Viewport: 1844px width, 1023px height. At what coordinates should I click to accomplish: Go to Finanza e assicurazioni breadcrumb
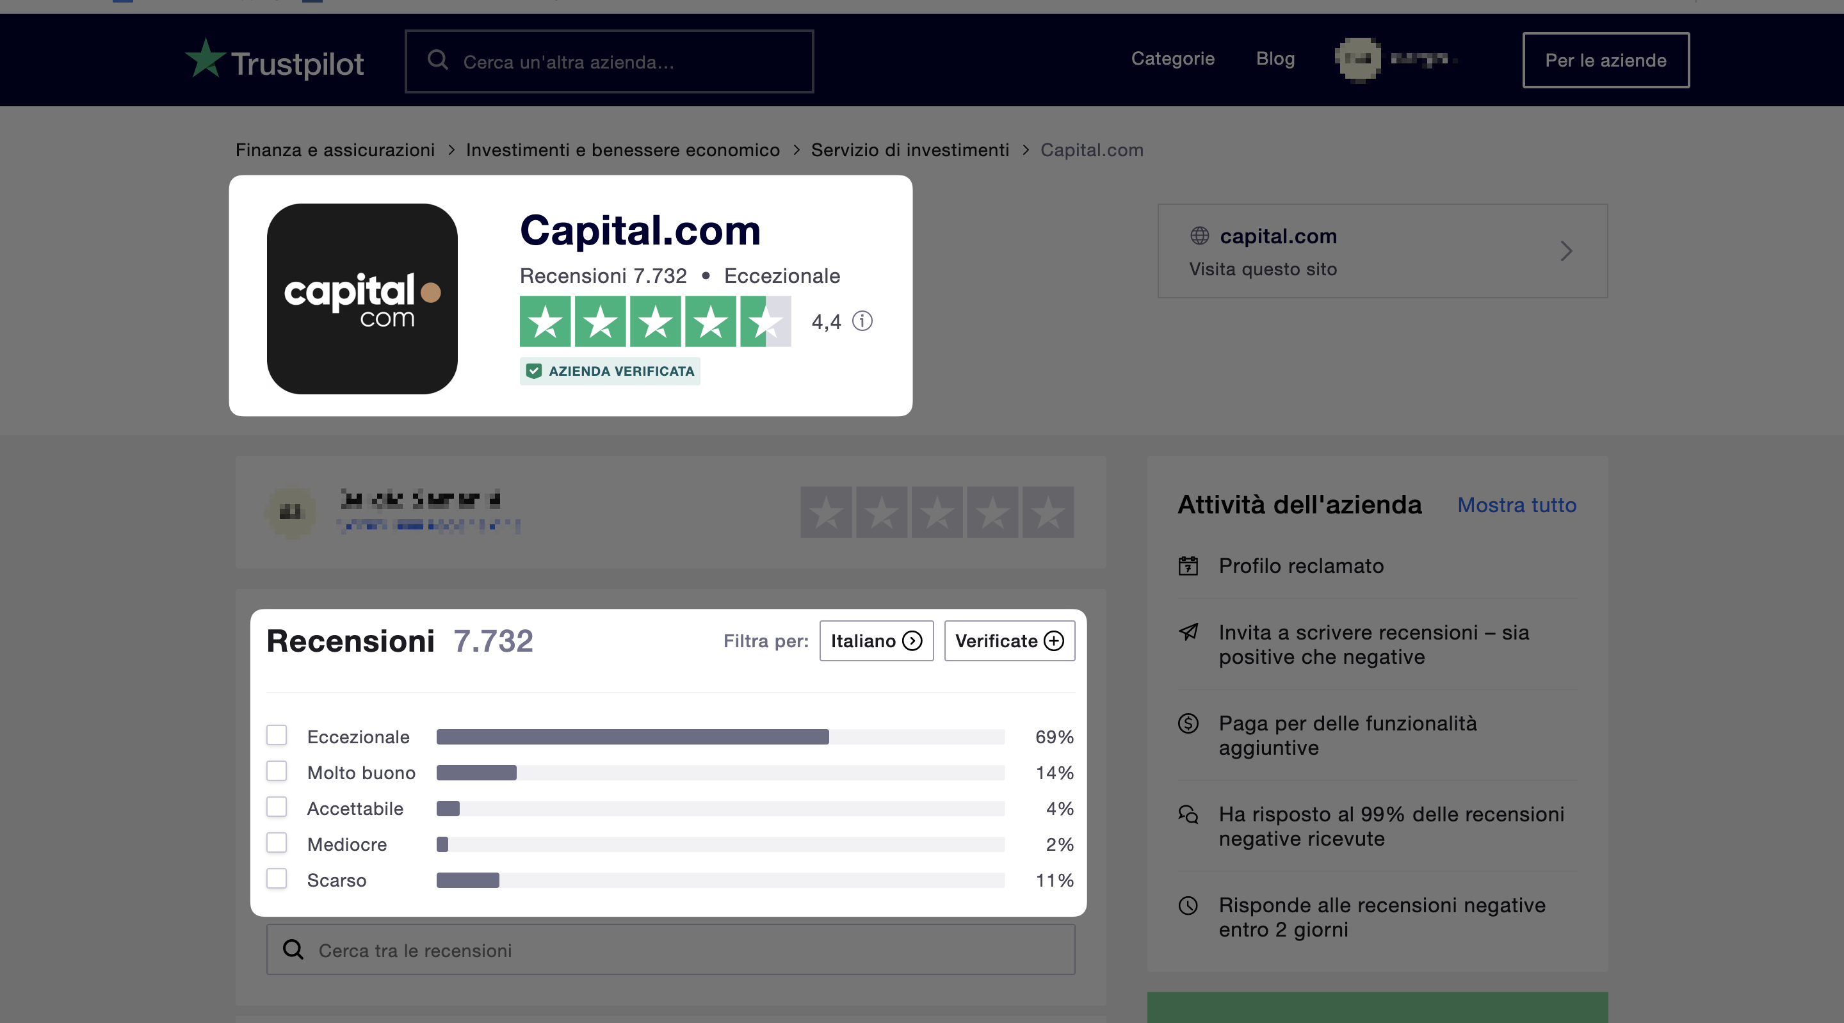click(335, 150)
